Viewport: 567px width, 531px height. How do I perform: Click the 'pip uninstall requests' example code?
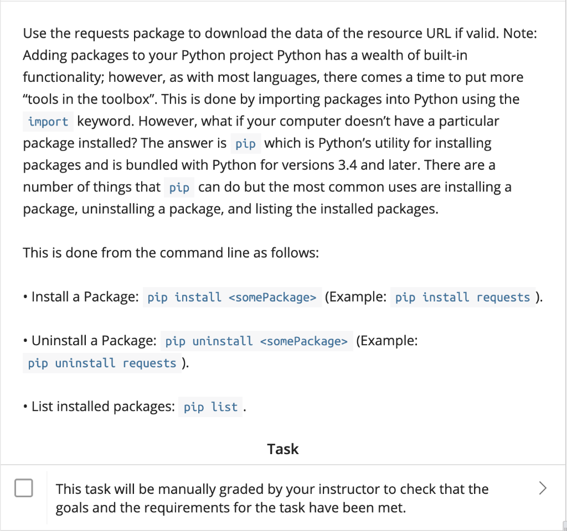point(102,363)
